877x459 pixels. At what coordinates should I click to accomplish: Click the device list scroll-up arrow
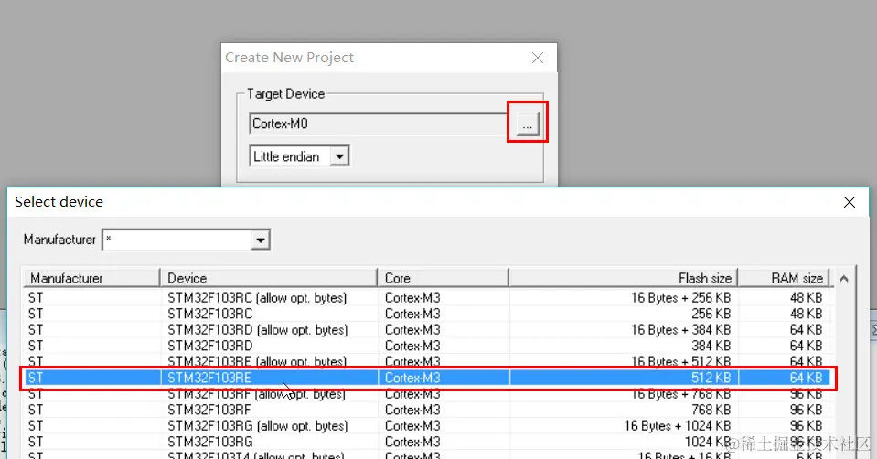click(844, 279)
